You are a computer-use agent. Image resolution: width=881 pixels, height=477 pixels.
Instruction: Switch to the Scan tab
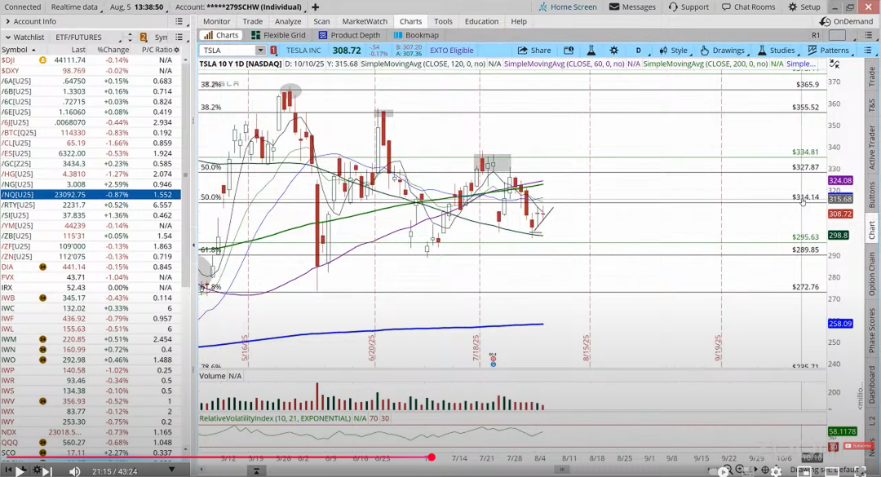(x=321, y=21)
